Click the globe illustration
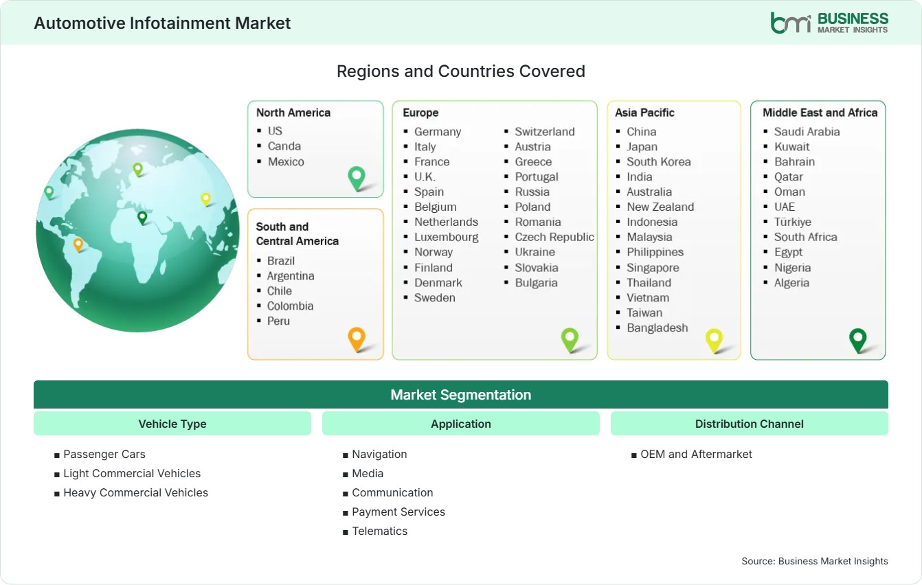Viewport: 922px width, 585px height. (137, 231)
